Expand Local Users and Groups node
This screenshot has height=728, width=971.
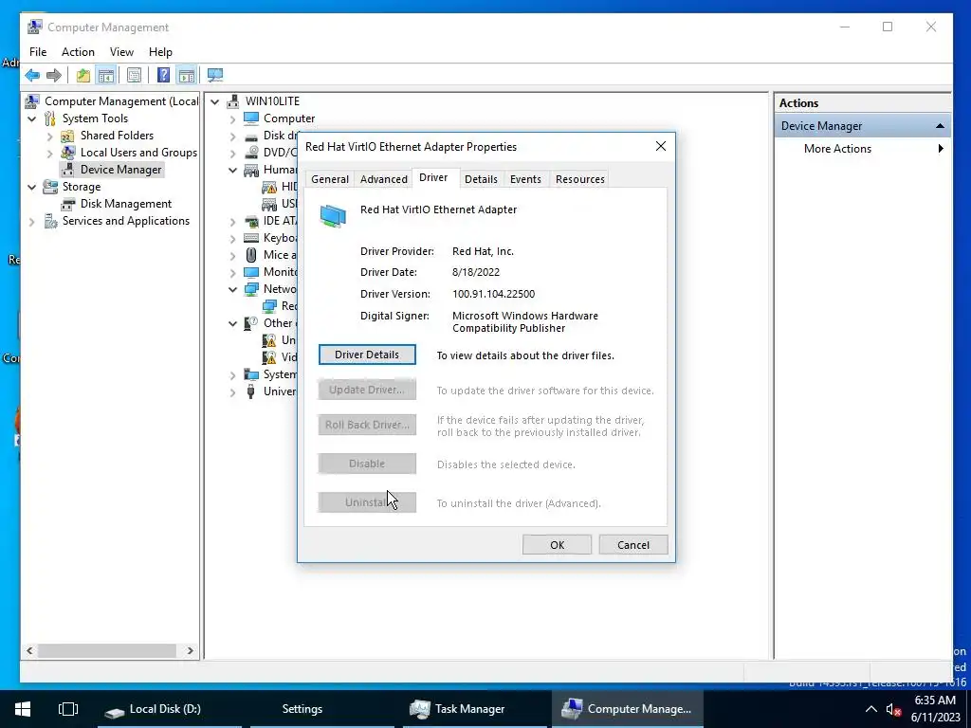(x=50, y=153)
